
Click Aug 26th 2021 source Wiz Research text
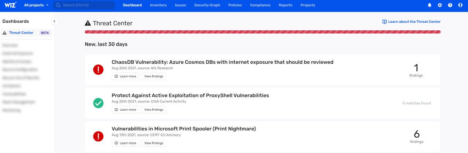tap(142, 68)
